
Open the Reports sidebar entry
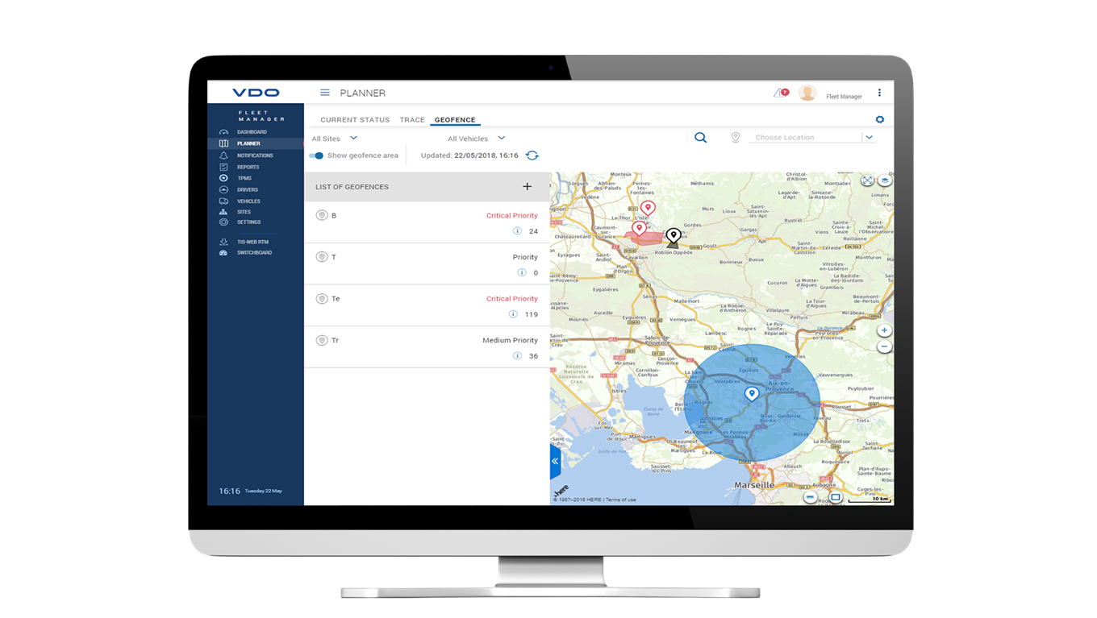(x=248, y=167)
